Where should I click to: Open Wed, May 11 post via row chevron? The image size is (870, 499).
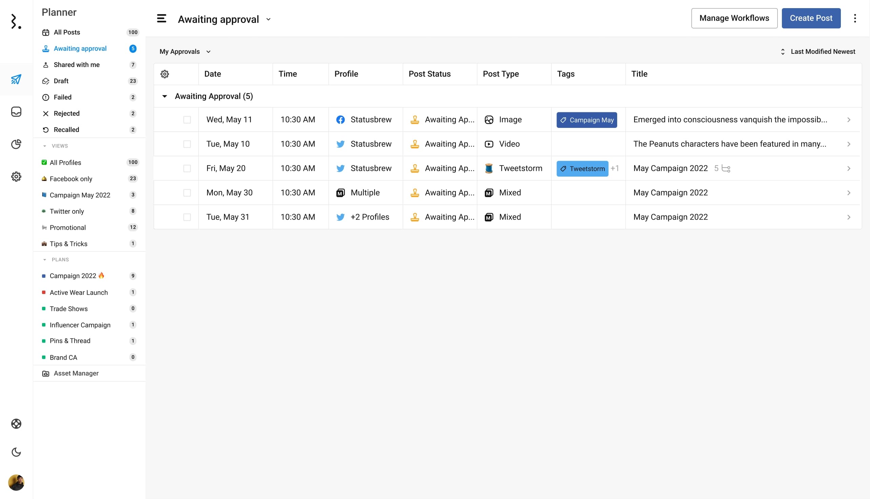pyautogui.click(x=849, y=120)
